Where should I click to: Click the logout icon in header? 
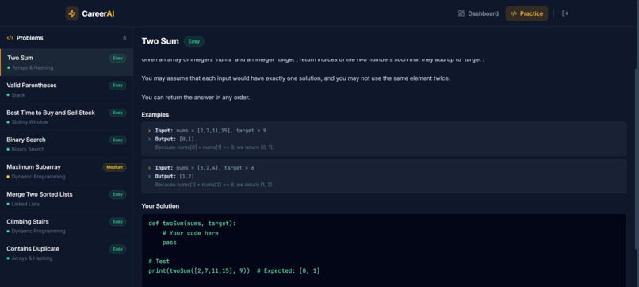pos(565,13)
